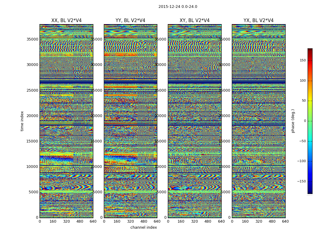This screenshot has height=242, width=317.
Task: Click the YX, BL V2*V4 panel title
Action: [258, 21]
